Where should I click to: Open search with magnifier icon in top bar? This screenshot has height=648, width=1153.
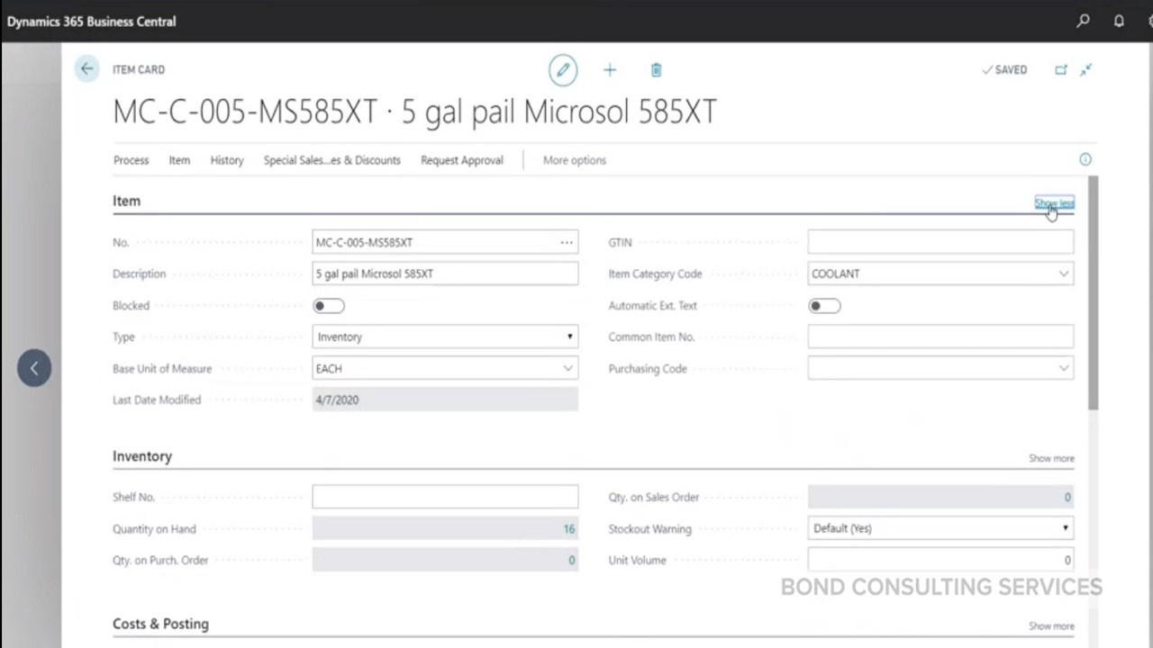pos(1083,21)
